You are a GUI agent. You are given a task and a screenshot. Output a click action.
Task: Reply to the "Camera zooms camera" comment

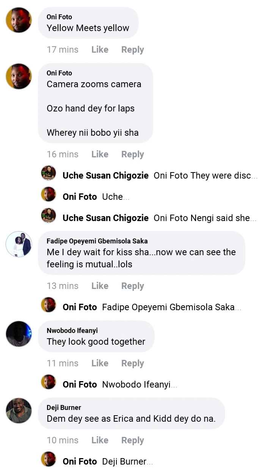[132, 154]
